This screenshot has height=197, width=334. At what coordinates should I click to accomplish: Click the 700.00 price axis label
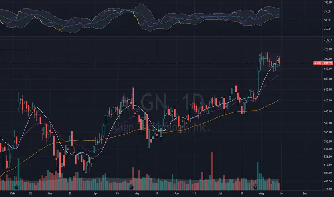pyautogui.click(x=328, y=59)
